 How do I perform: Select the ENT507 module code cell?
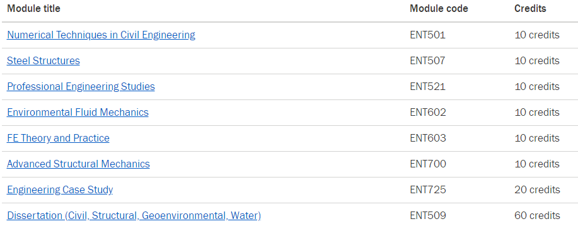click(427, 60)
